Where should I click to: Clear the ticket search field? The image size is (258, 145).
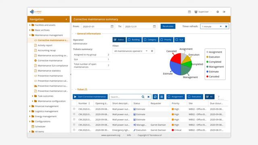[148, 97]
